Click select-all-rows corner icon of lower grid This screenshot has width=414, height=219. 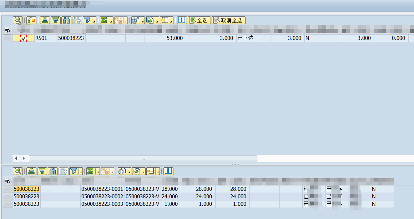pyautogui.click(x=7, y=181)
